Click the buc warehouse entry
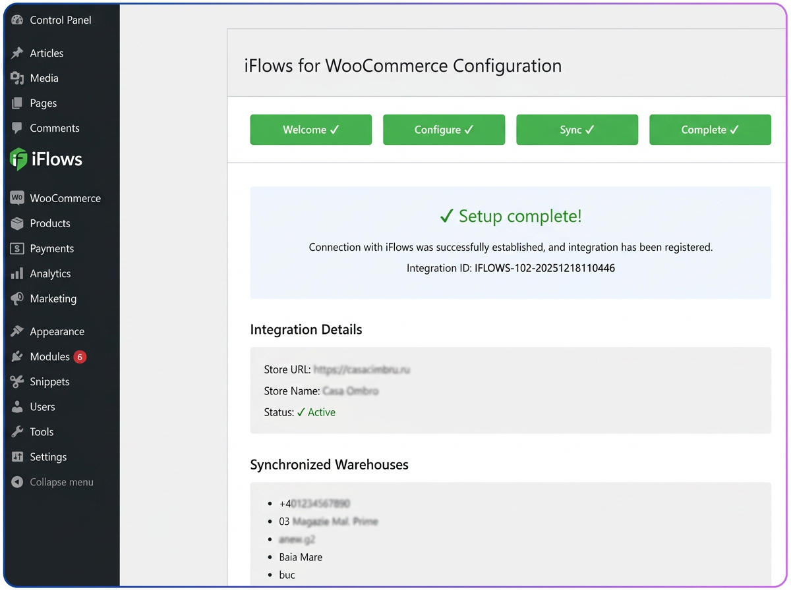Image resolution: width=791 pixels, height=590 pixels. (287, 575)
